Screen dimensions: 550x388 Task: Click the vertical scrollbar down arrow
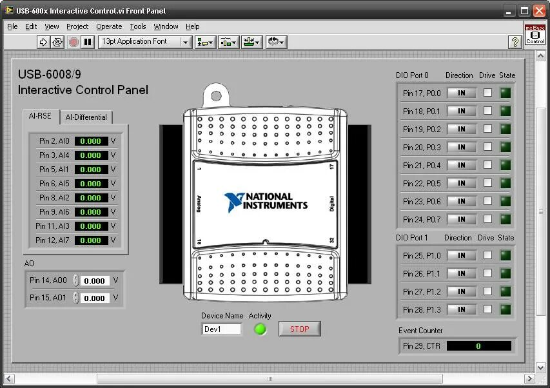click(541, 367)
